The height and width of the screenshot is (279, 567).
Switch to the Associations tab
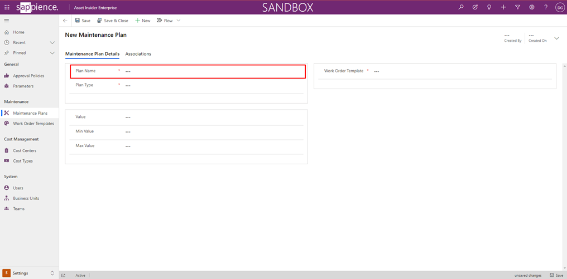pyautogui.click(x=138, y=54)
